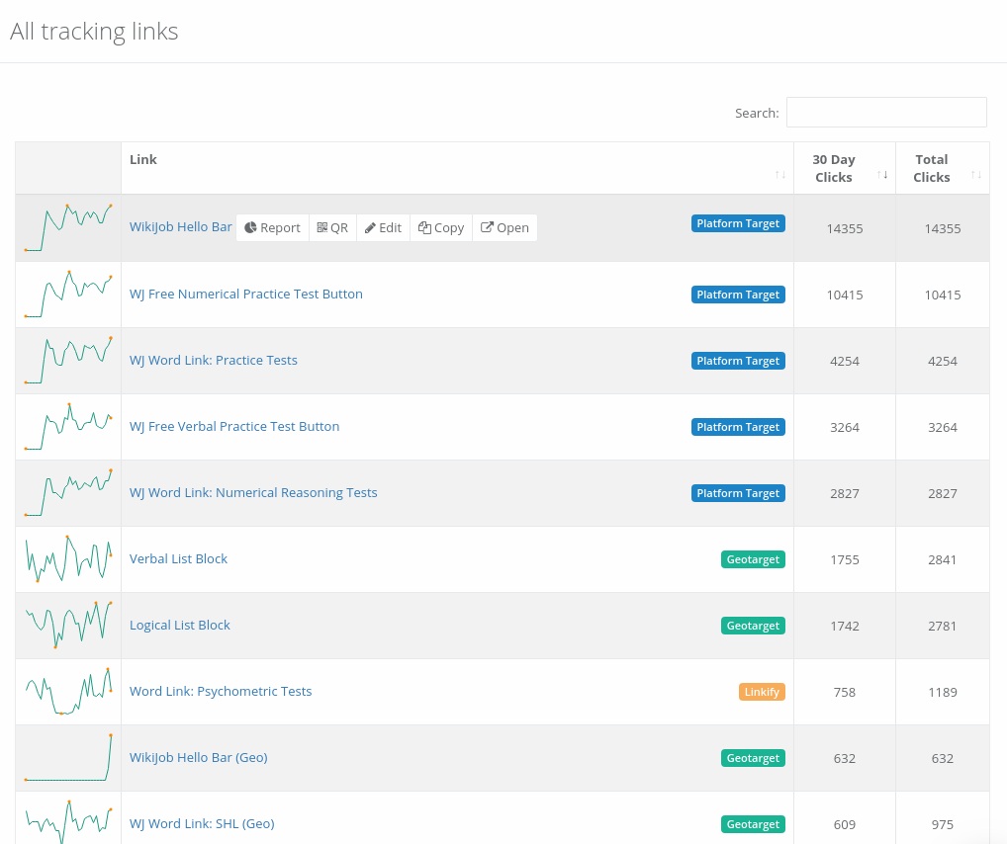1007x844 pixels.
Task: Click sparkline for Numerical Reasoning Tests row
Action: [68, 492]
